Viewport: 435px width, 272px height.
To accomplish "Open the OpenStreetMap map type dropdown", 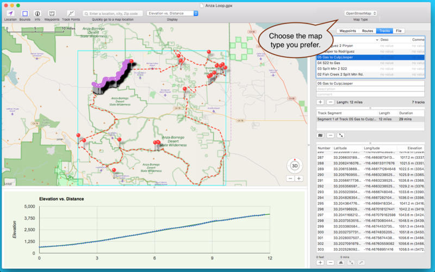I will pyautogui.click(x=361, y=13).
